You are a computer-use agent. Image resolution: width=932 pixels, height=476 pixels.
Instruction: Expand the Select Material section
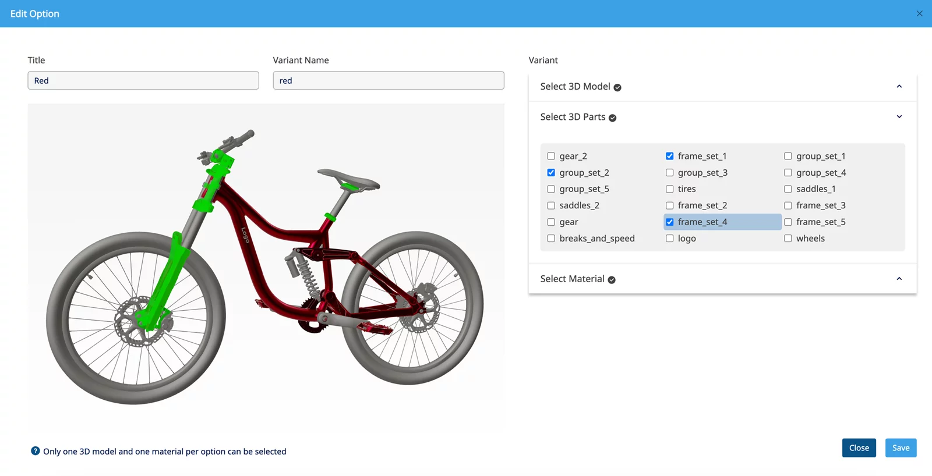point(899,279)
